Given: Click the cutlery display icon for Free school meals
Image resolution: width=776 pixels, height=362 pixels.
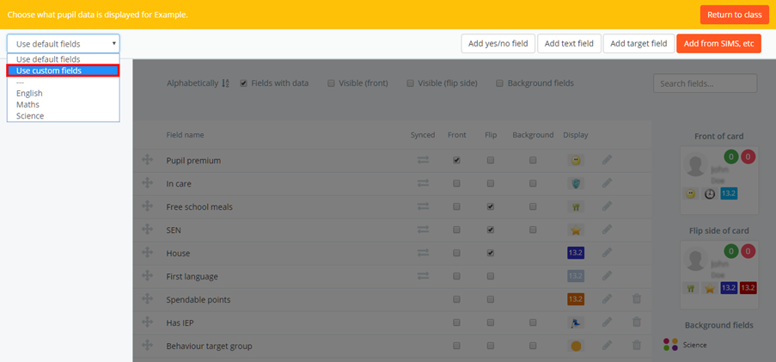Looking at the screenshot, I should [576, 206].
